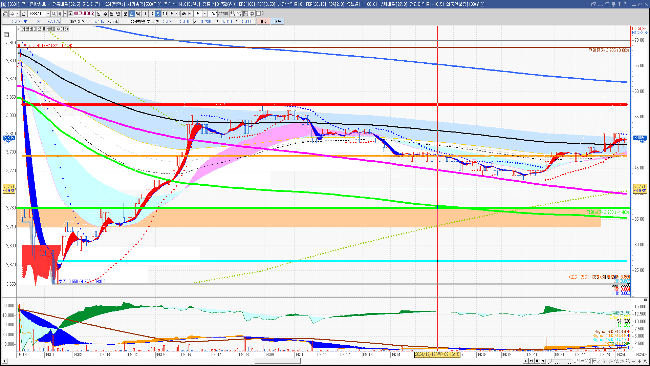Expand the stock code 038870 dropdown
650x366 pixels.
point(48,14)
